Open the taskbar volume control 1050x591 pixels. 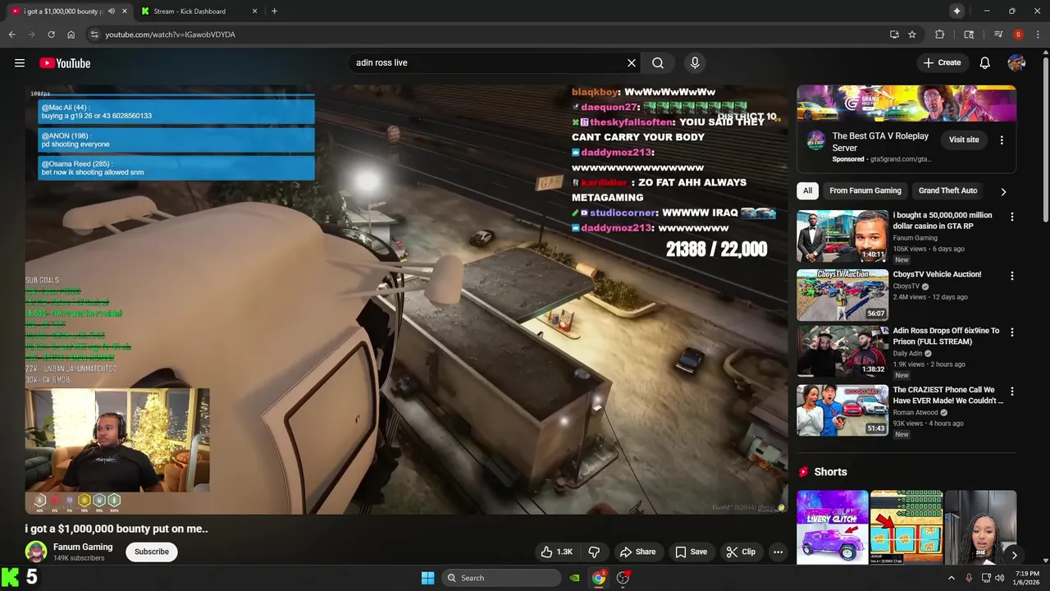(999, 578)
